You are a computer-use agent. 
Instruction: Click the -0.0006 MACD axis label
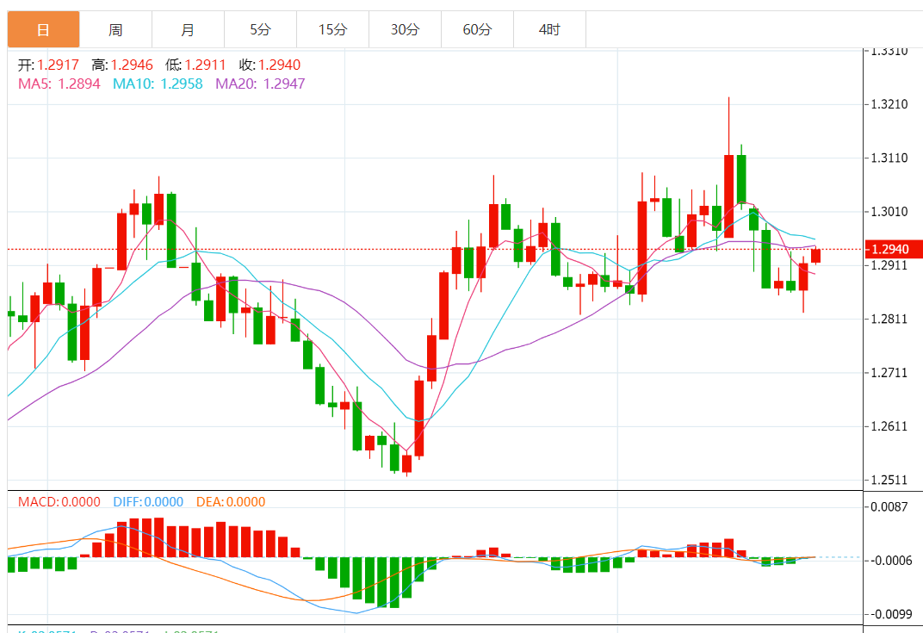pyautogui.click(x=889, y=560)
